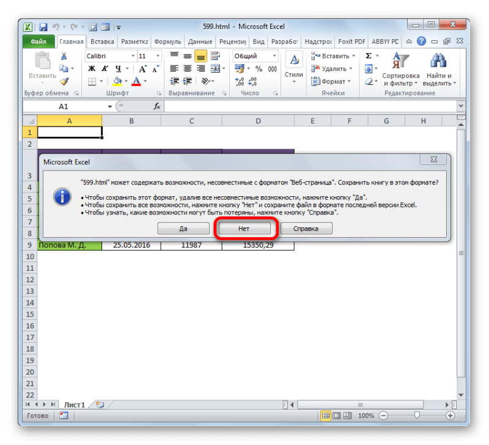Decrease font size with small A icon
The height and width of the screenshot is (445, 489).
pos(156,68)
